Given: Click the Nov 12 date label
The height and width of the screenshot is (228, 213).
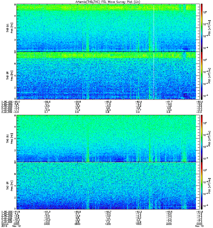Looking at the screenshot, I should pyautogui.click(x=16, y=226).
